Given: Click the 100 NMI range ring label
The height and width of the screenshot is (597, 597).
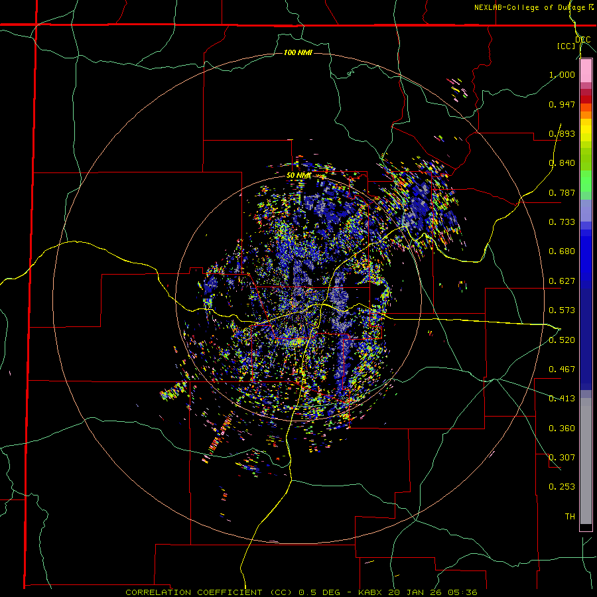Looking at the screenshot, I should [298, 52].
